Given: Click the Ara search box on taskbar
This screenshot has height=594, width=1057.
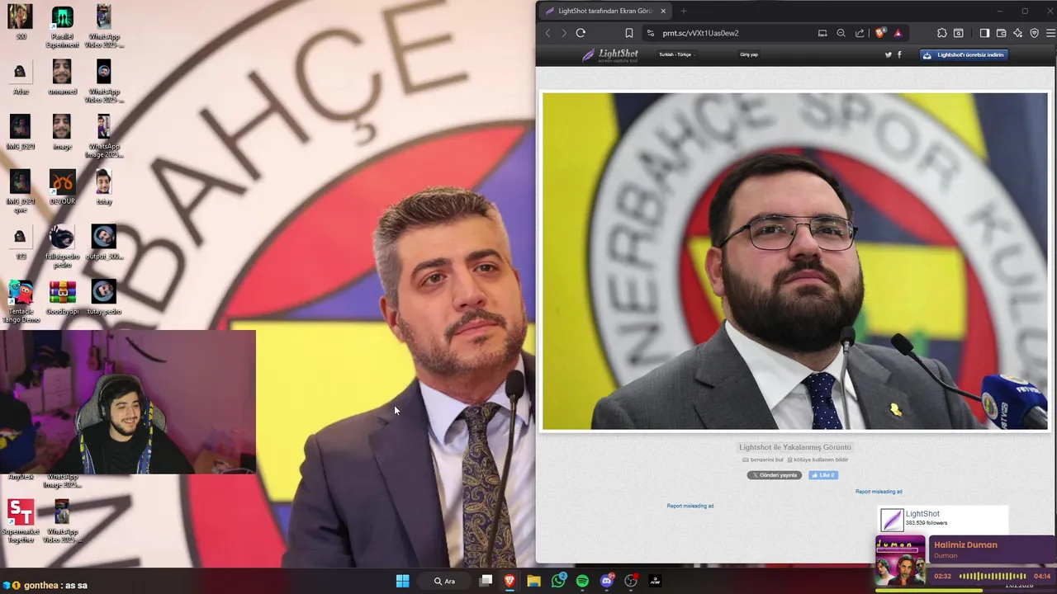Looking at the screenshot, I should (446, 581).
